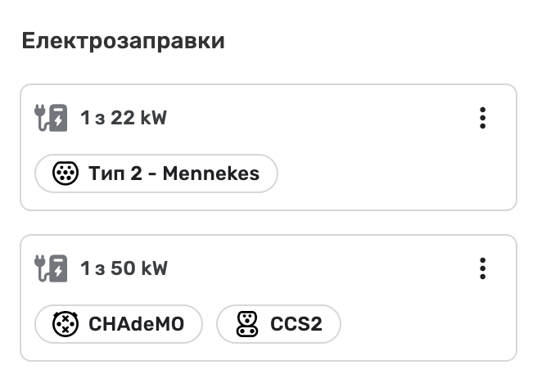Select the CCS2 connector chip label
The image size is (537, 383).
point(296,324)
